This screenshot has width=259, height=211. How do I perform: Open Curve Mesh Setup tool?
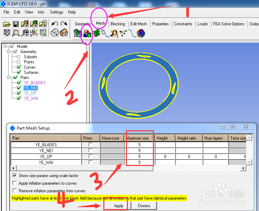point(105,33)
